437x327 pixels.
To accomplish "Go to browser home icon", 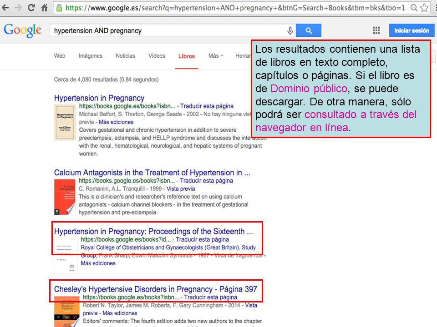I will coord(44,8).
